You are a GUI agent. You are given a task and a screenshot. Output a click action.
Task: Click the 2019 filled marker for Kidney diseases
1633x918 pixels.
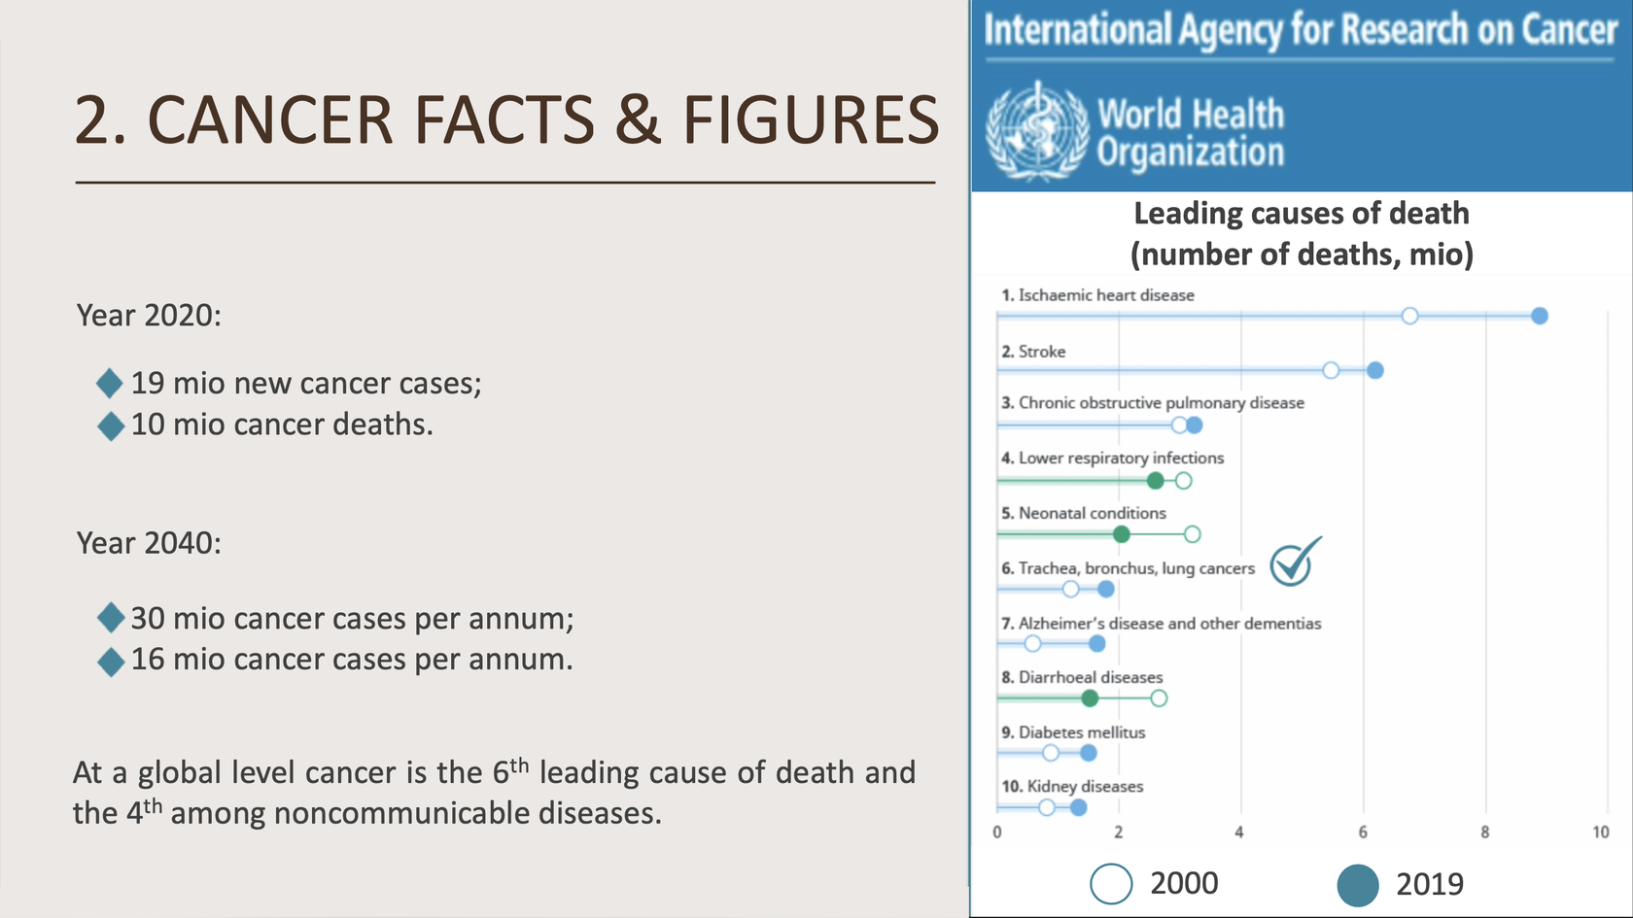pos(1078,807)
